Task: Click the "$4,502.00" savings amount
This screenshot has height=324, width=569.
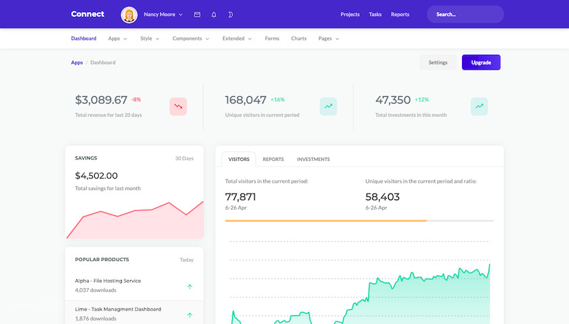Action: (x=96, y=176)
